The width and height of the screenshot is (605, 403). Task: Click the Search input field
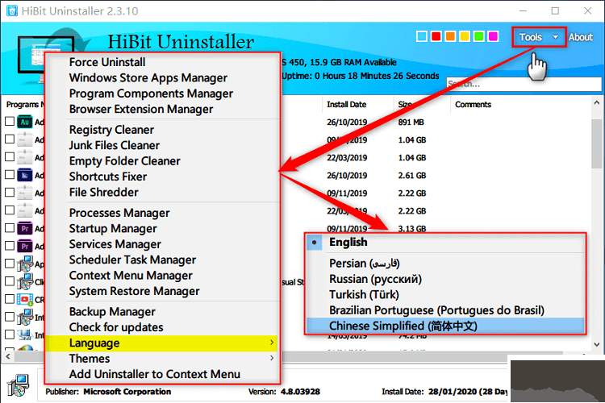524,84
